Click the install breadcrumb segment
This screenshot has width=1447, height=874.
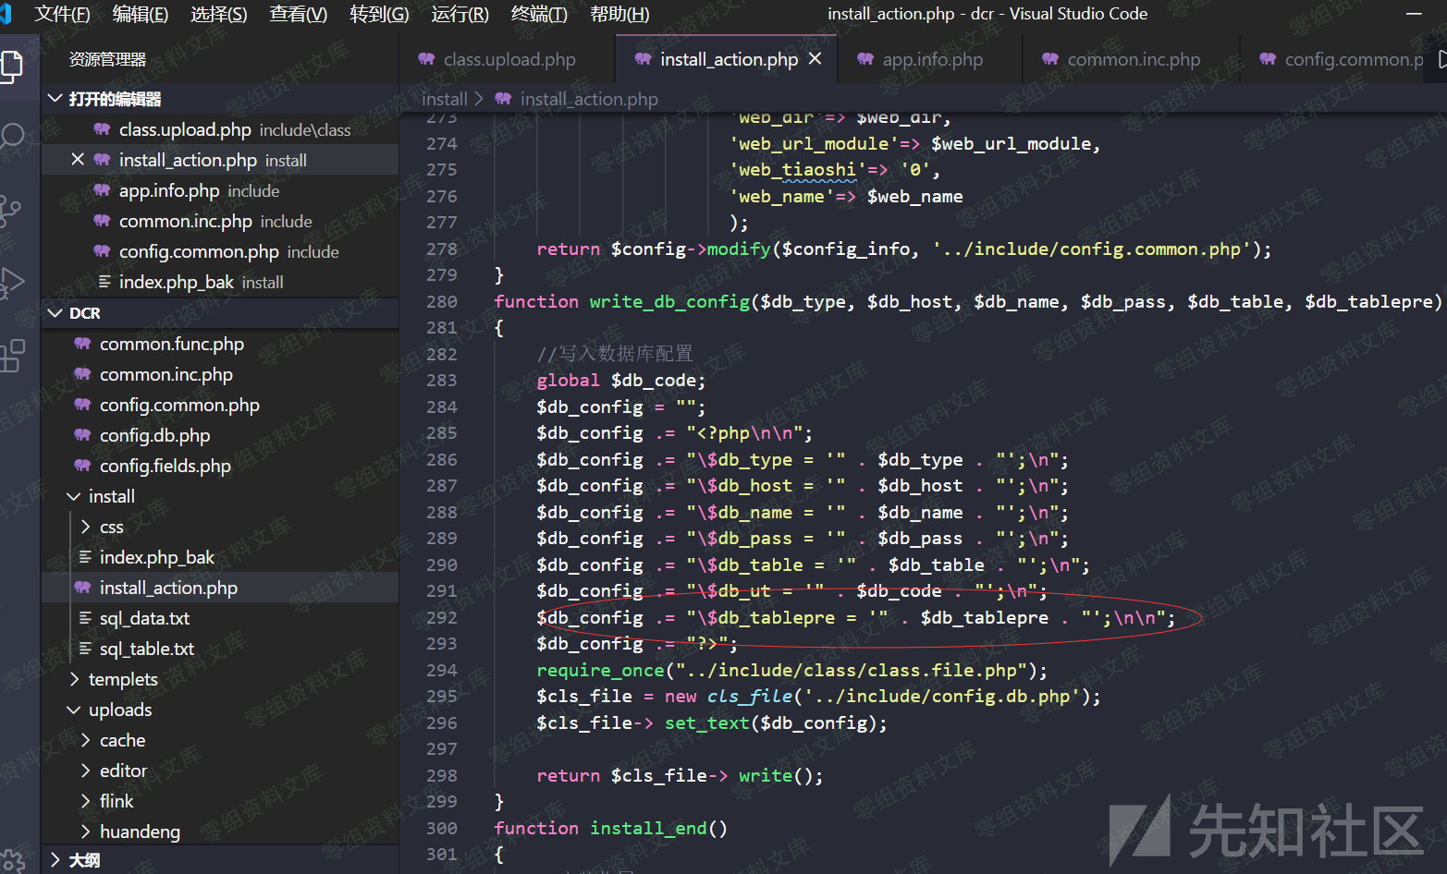click(445, 99)
